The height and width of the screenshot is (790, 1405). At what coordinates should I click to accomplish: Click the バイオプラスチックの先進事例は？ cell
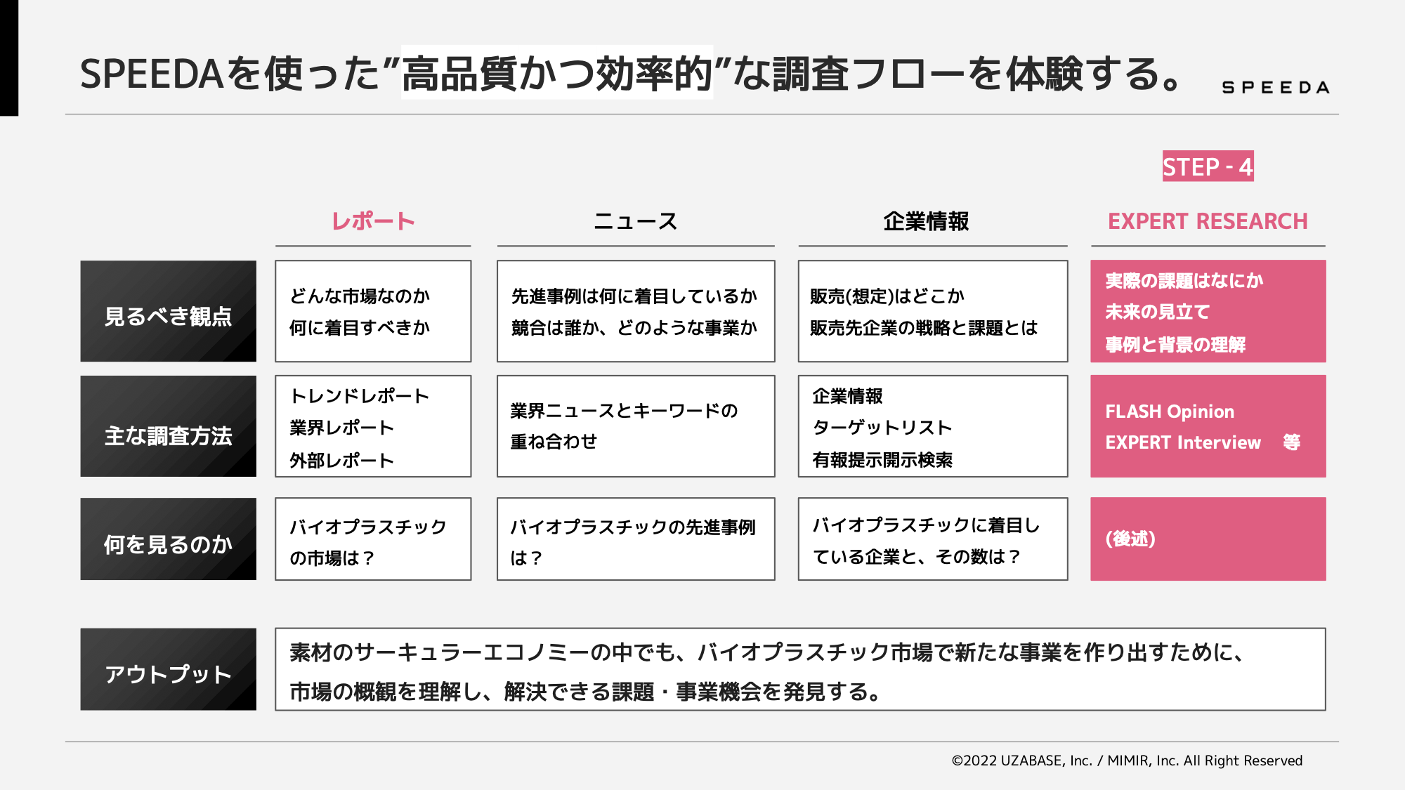pyautogui.click(x=636, y=539)
